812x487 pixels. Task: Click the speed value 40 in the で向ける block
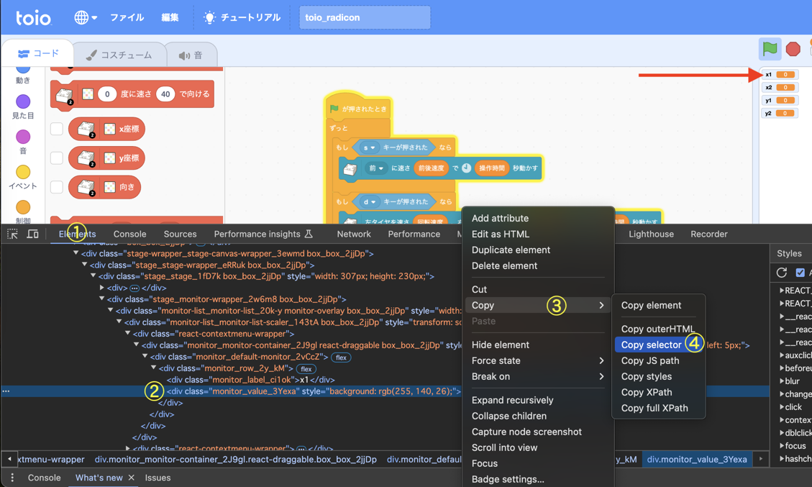[x=165, y=94]
